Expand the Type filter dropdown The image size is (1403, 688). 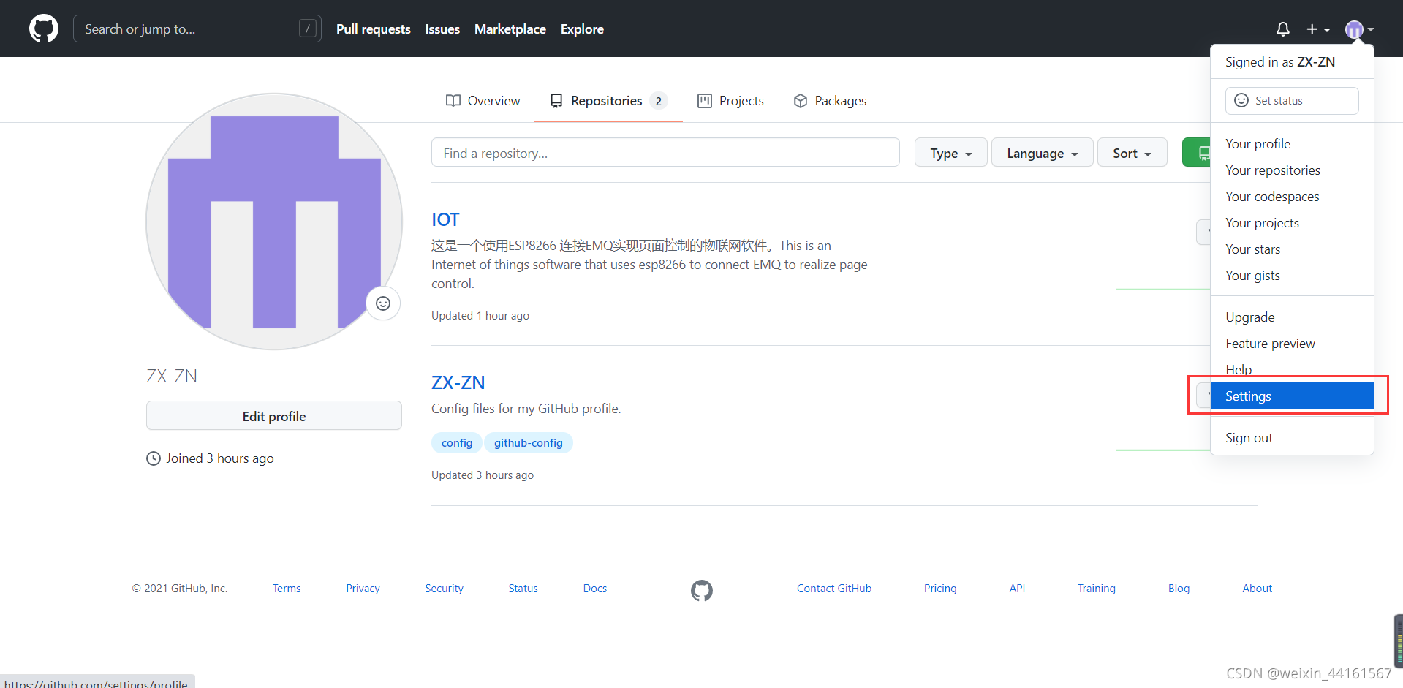click(951, 152)
